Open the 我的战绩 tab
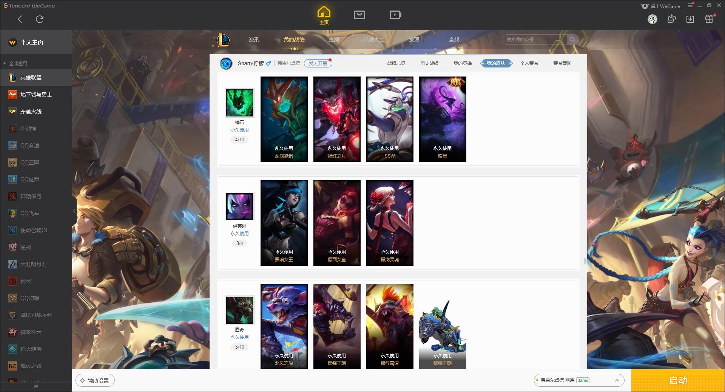This screenshot has height=392, width=725. click(x=294, y=40)
